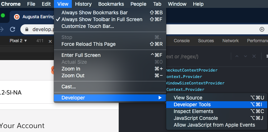Expand the Developer submenu arrow

(160, 98)
